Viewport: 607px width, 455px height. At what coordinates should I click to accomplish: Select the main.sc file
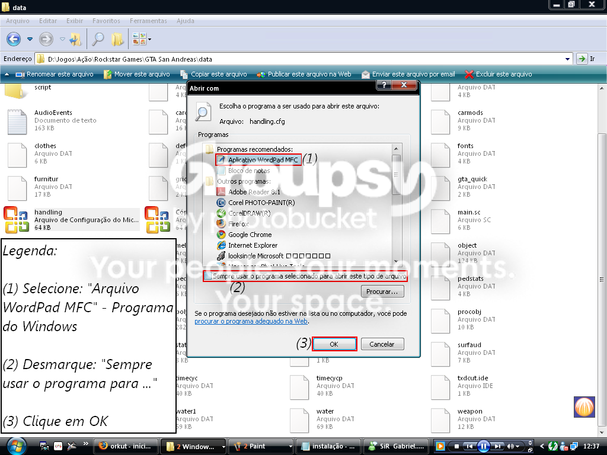pyautogui.click(x=461, y=220)
